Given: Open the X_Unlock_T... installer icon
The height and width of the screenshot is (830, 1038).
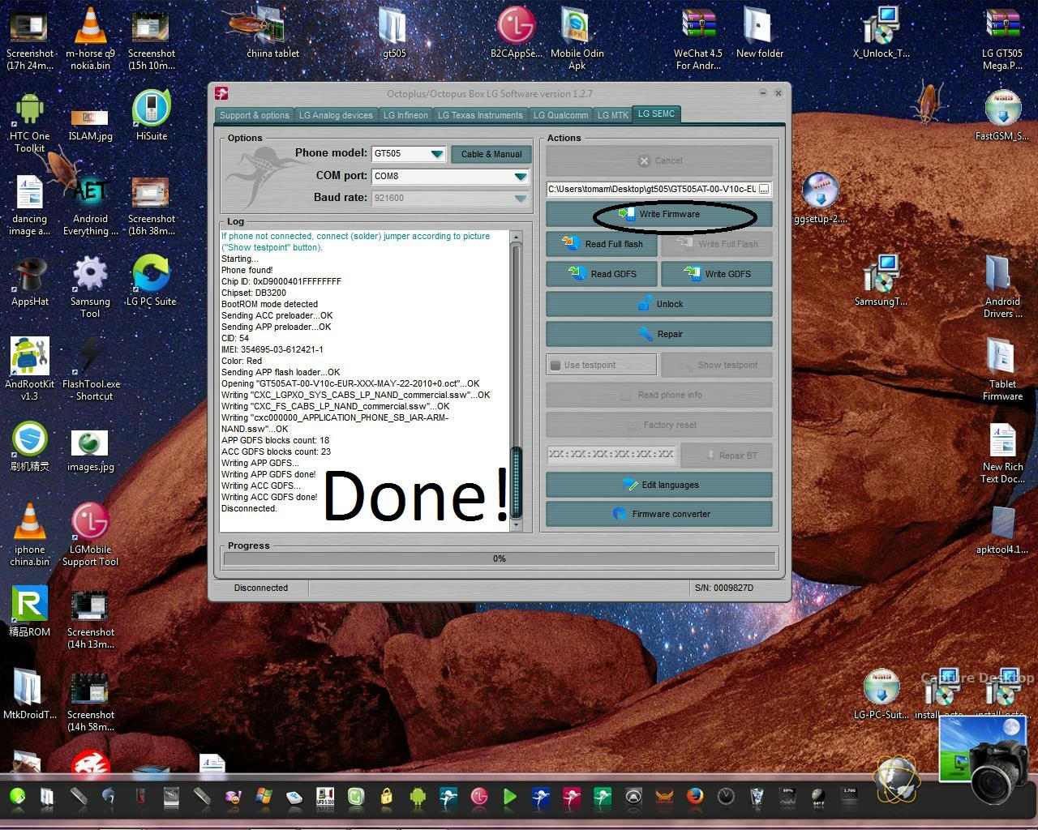Looking at the screenshot, I should [881, 33].
